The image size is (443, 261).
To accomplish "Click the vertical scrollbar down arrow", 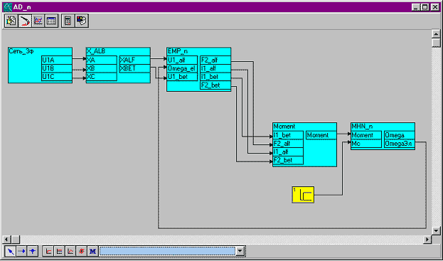I will pos(436,230).
